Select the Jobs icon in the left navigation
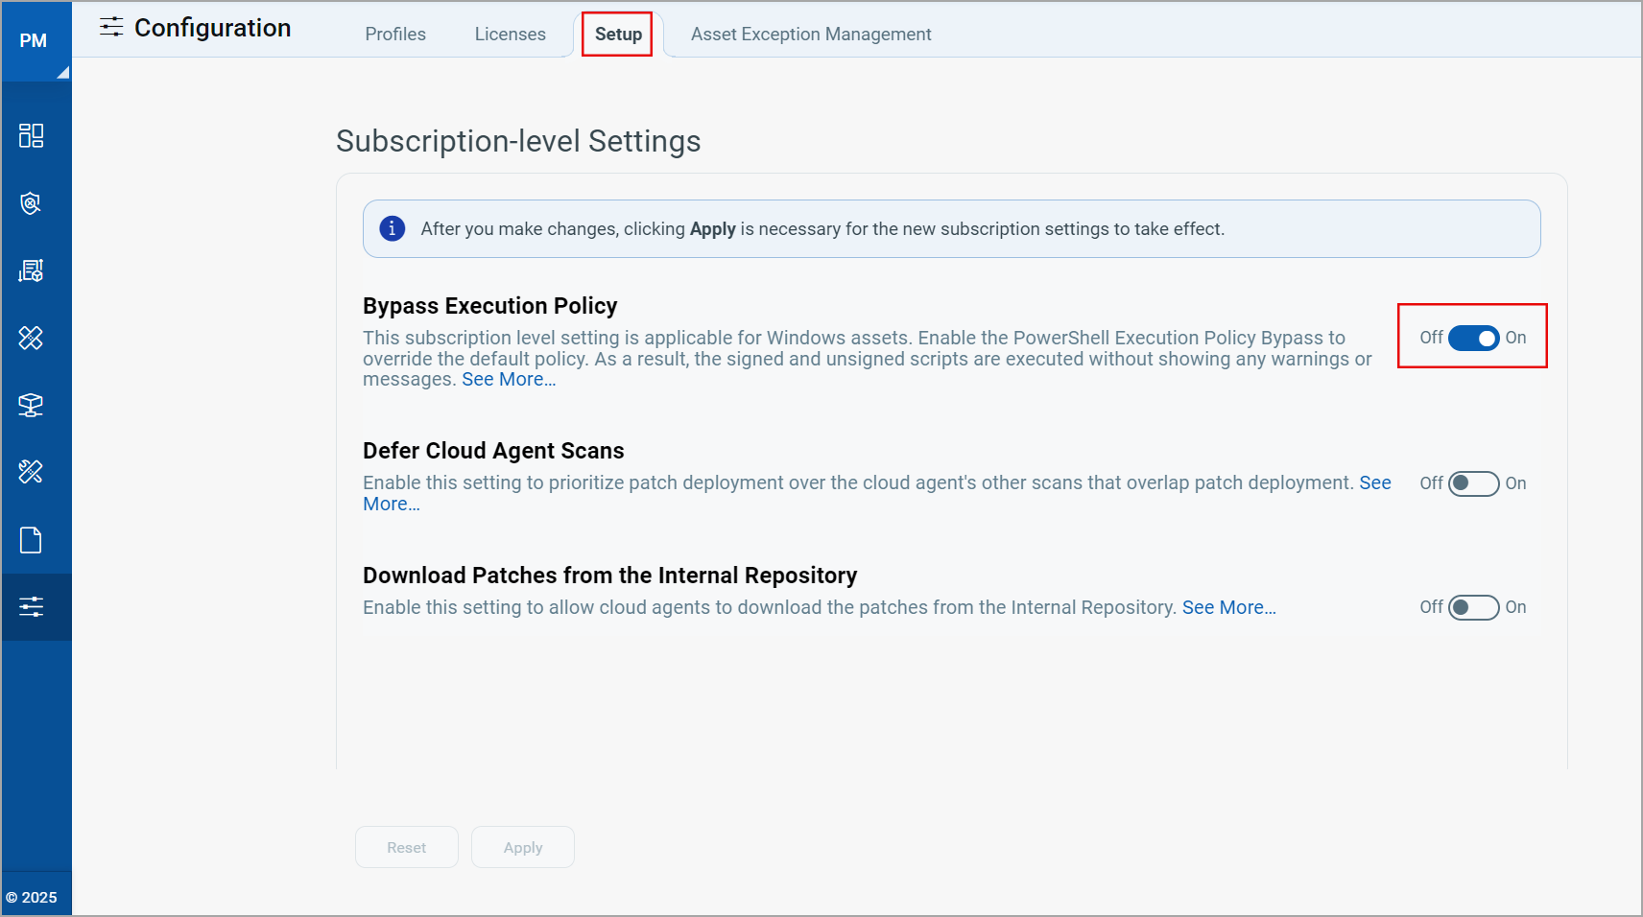 coord(32,472)
